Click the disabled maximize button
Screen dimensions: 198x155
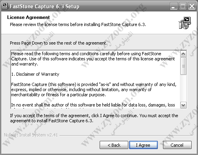183,6
